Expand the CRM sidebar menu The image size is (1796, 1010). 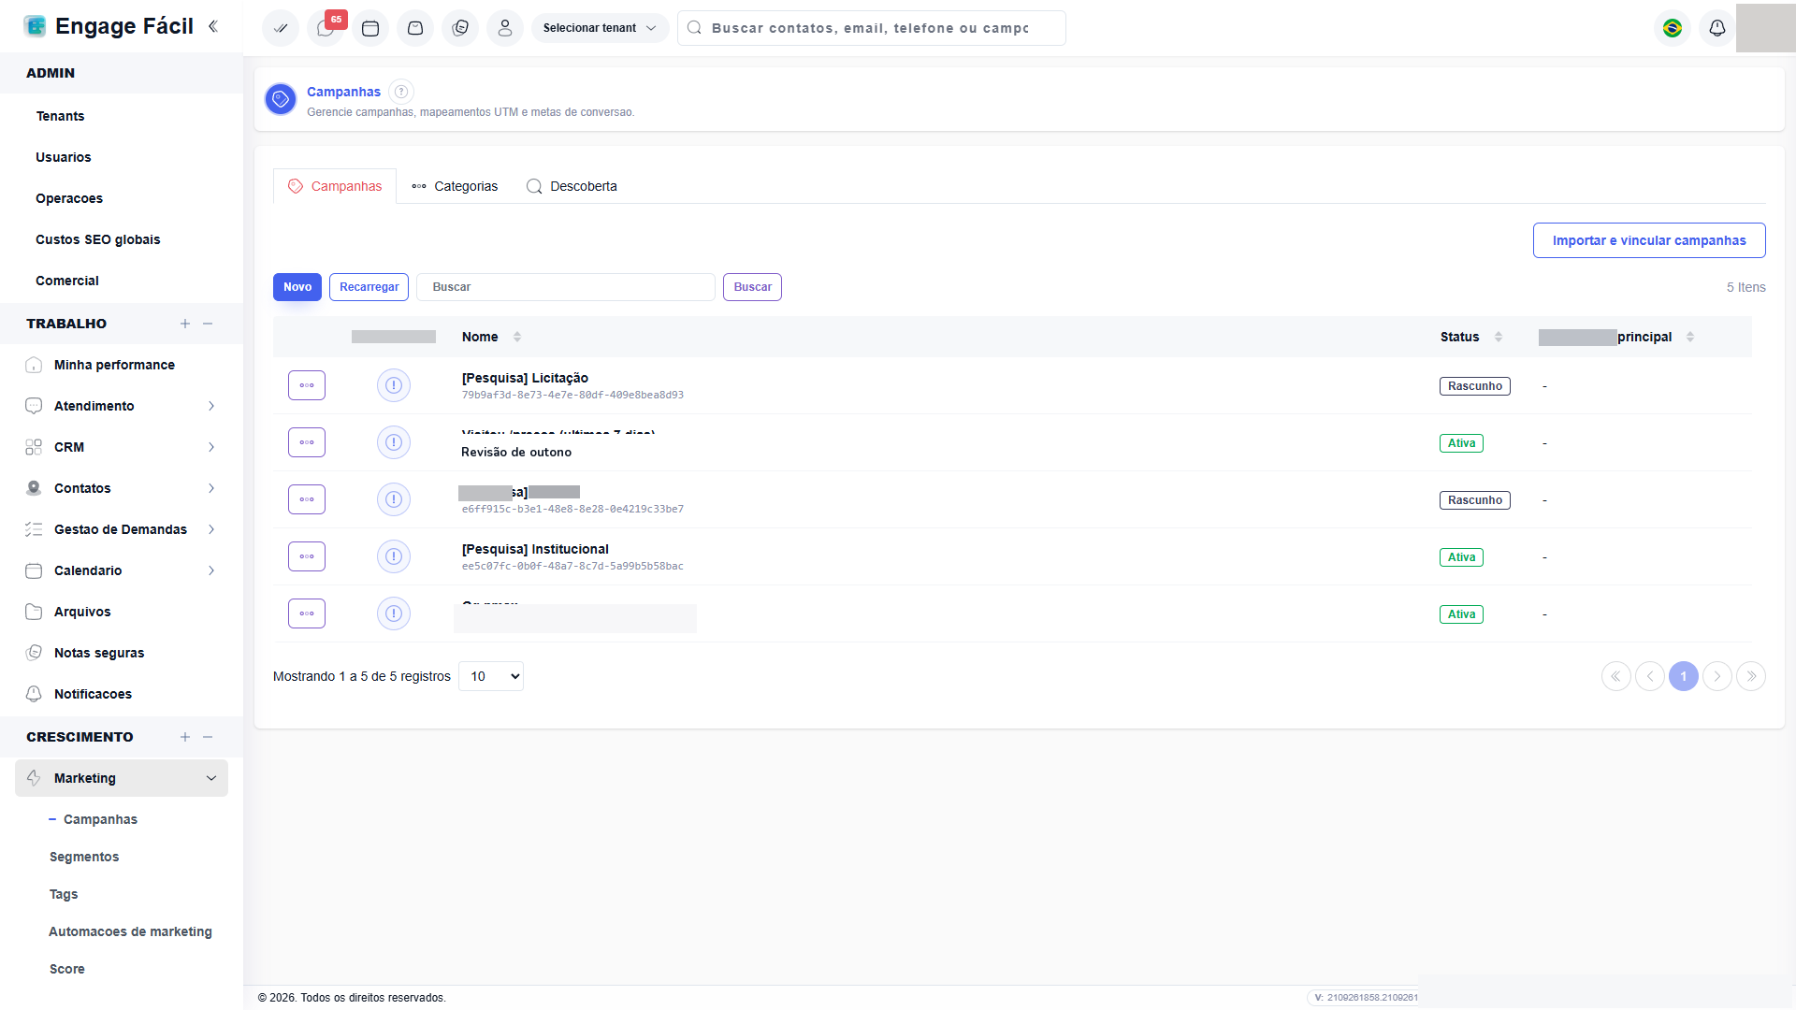click(122, 447)
